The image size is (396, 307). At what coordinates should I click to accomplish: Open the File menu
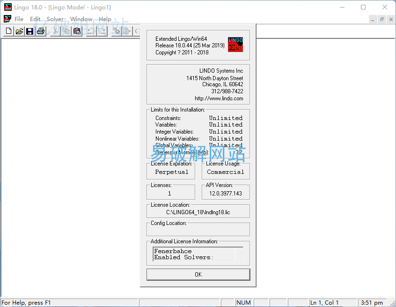(19, 19)
